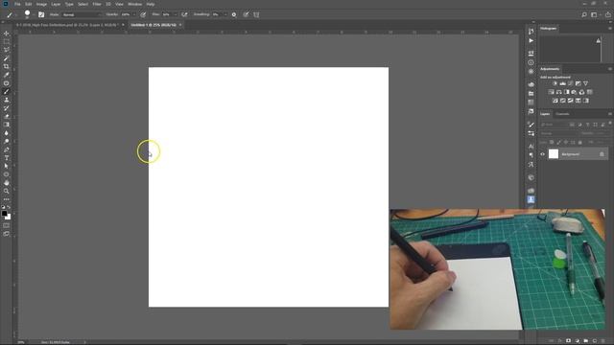Toggle pressure for opacity button

[x=143, y=14]
